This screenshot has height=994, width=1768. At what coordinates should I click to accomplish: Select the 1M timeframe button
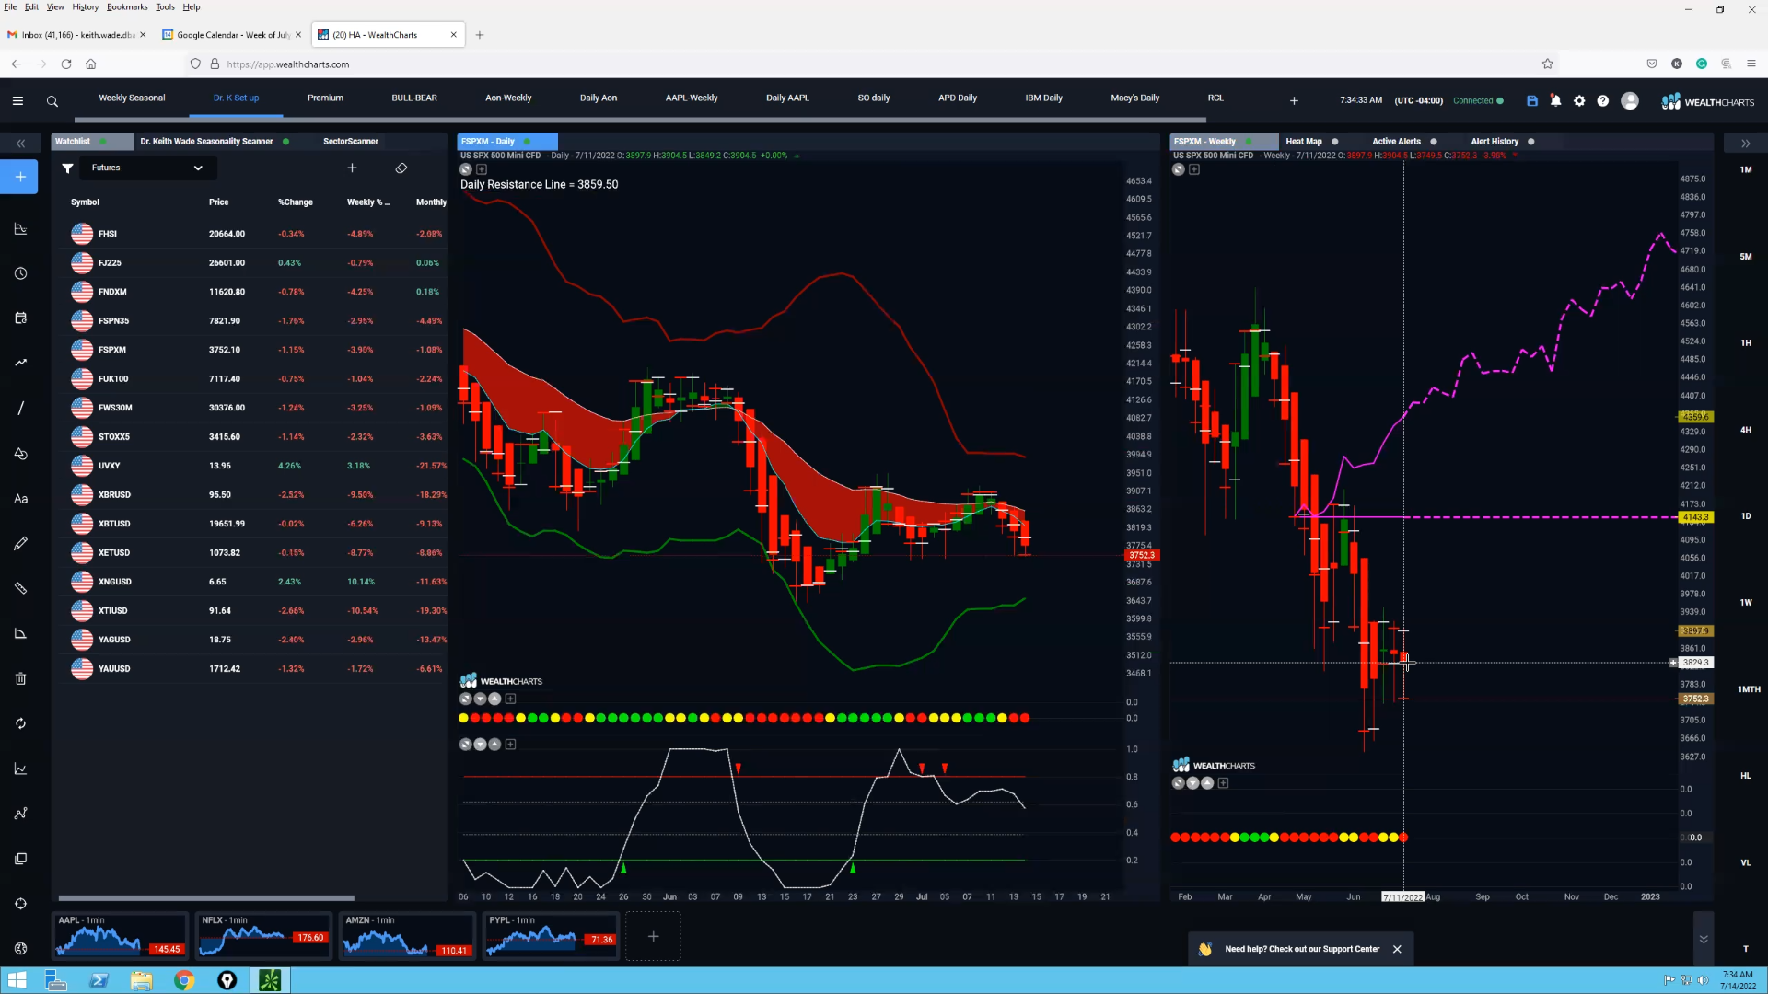coord(1746,170)
